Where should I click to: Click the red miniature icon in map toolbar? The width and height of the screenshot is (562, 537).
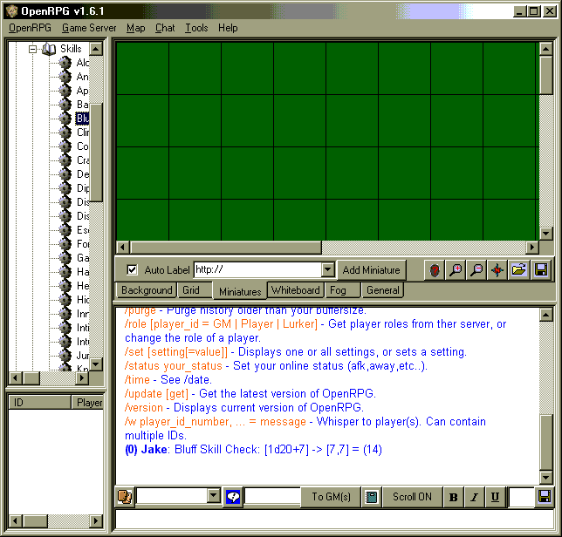[x=435, y=270]
